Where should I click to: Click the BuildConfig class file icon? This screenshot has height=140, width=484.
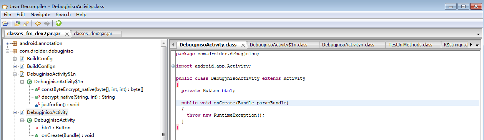point(22,59)
